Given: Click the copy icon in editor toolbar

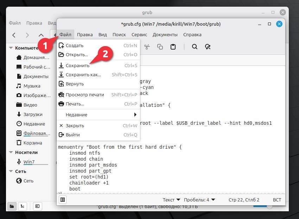Looking at the screenshot, I should (x=160, y=47).
